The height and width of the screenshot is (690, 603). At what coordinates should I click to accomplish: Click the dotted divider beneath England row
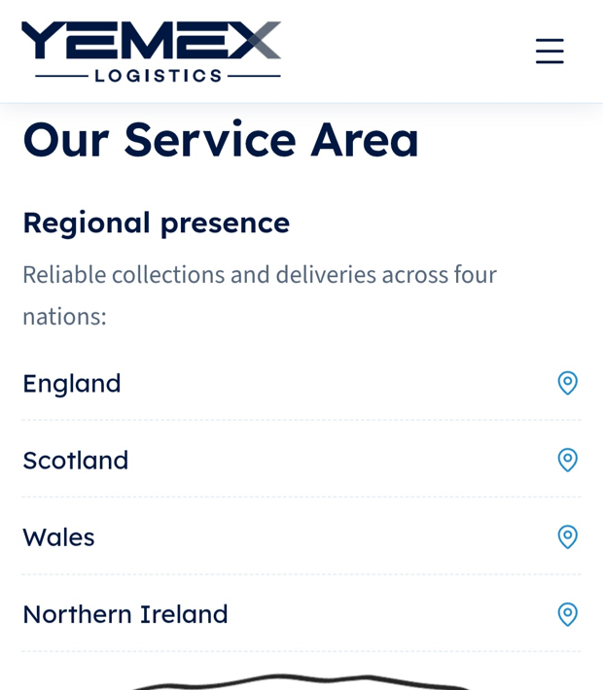[x=301, y=420]
